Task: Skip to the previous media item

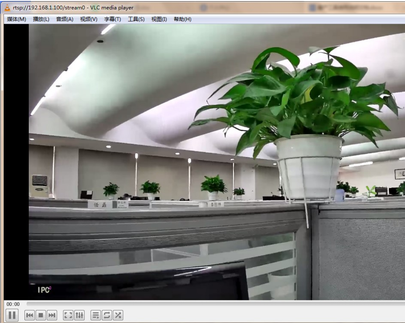Action: pyautogui.click(x=30, y=315)
